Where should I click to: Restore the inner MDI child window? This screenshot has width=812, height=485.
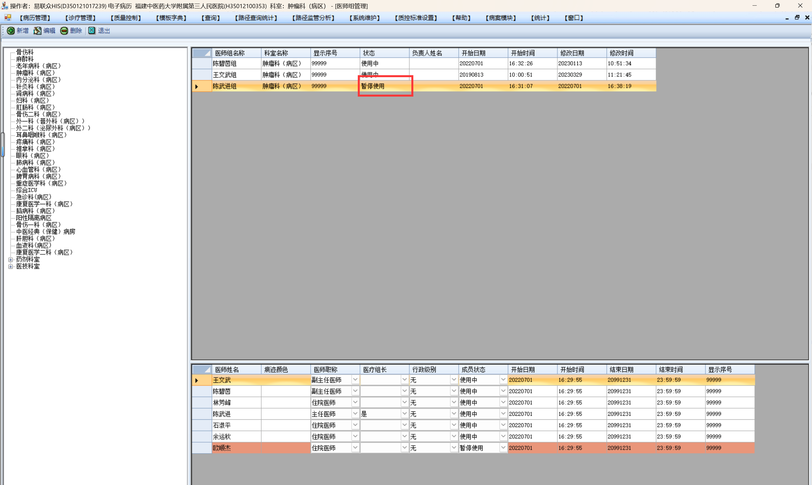click(x=797, y=18)
